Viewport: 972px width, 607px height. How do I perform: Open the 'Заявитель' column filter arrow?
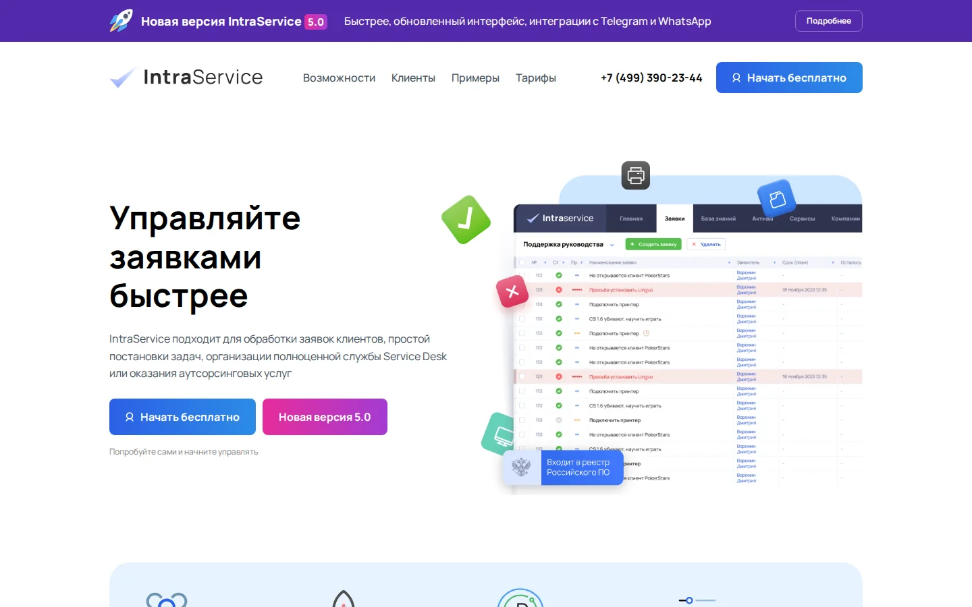click(x=774, y=262)
